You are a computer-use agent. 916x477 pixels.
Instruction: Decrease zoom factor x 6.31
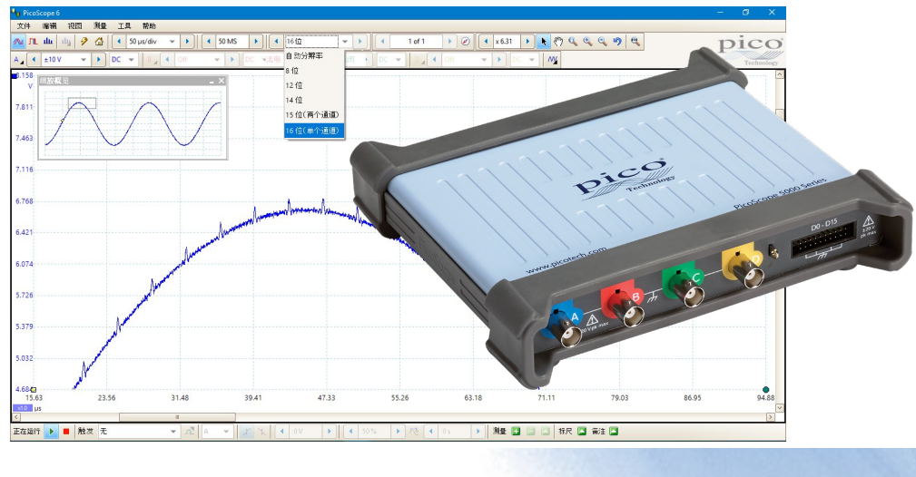(x=486, y=42)
